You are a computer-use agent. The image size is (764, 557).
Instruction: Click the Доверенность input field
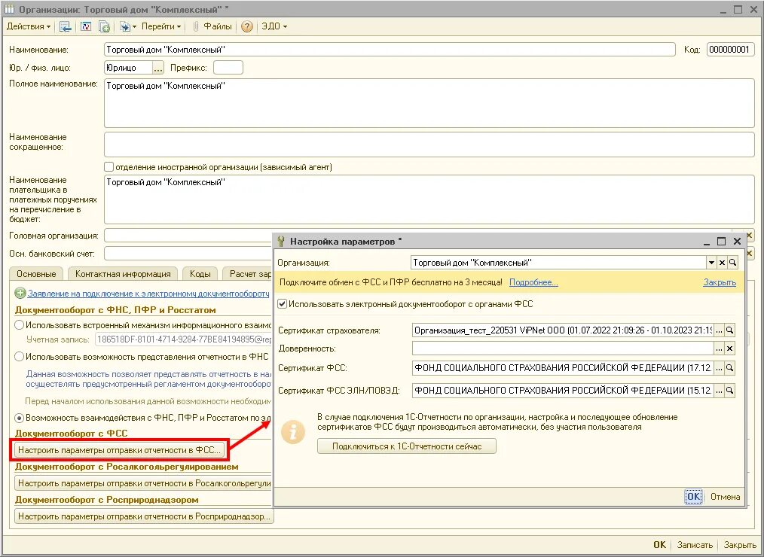563,349
